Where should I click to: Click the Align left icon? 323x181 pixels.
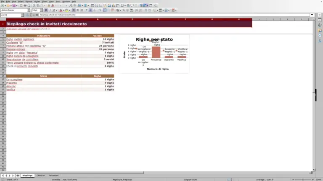pos(74,10)
